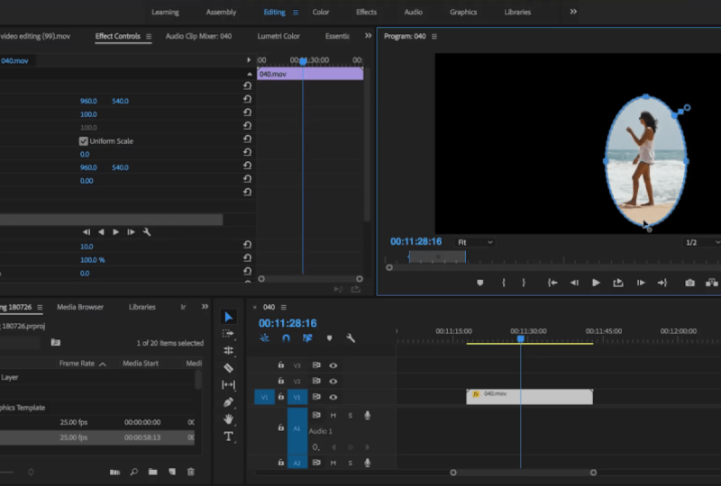Enable voice-over record on Audio 1

368,416
